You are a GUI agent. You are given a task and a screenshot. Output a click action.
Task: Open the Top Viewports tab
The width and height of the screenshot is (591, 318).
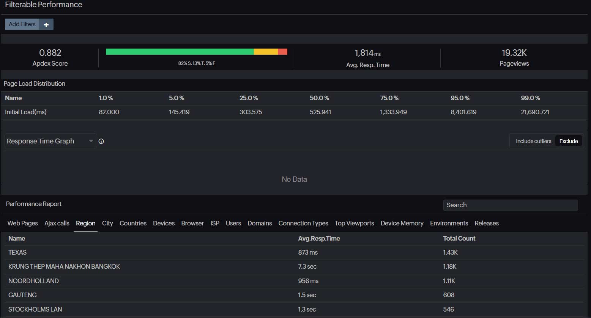[x=354, y=223]
